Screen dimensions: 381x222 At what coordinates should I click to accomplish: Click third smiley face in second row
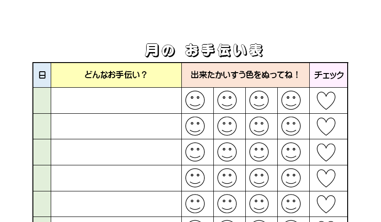point(259,127)
